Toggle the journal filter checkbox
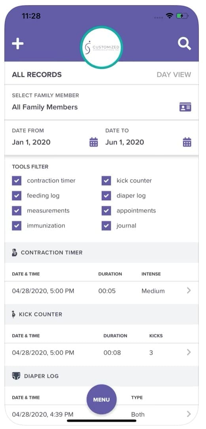The height and width of the screenshot is (429, 206). point(106,226)
